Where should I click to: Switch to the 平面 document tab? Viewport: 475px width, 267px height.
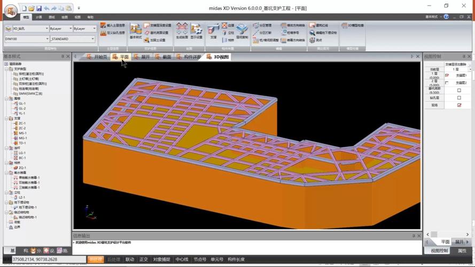(121, 57)
